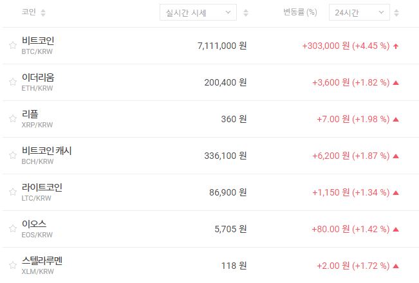This screenshot has height=283, width=419.
Task: Click the Stellar Lumens red triangle indicator
Action: (396, 266)
